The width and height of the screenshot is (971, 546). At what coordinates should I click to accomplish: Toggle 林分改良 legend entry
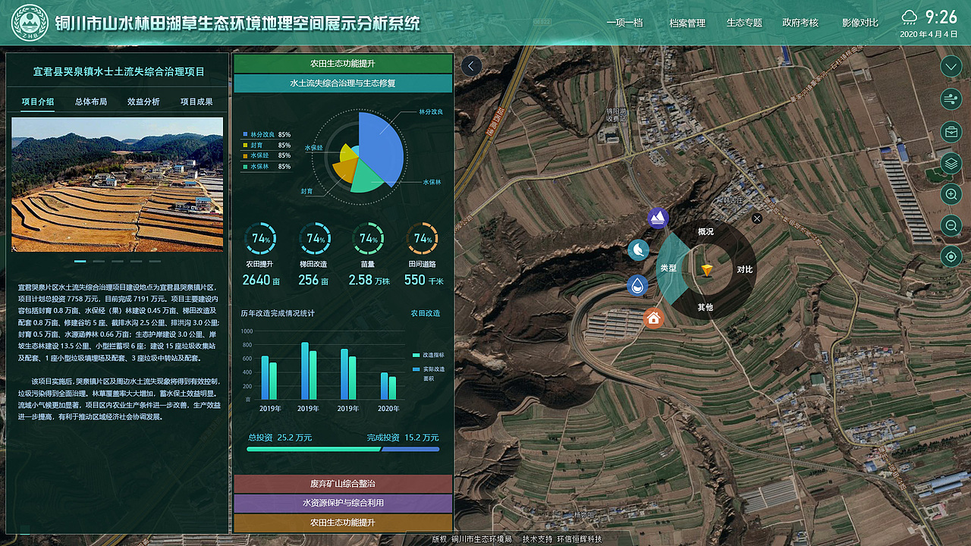click(266, 134)
